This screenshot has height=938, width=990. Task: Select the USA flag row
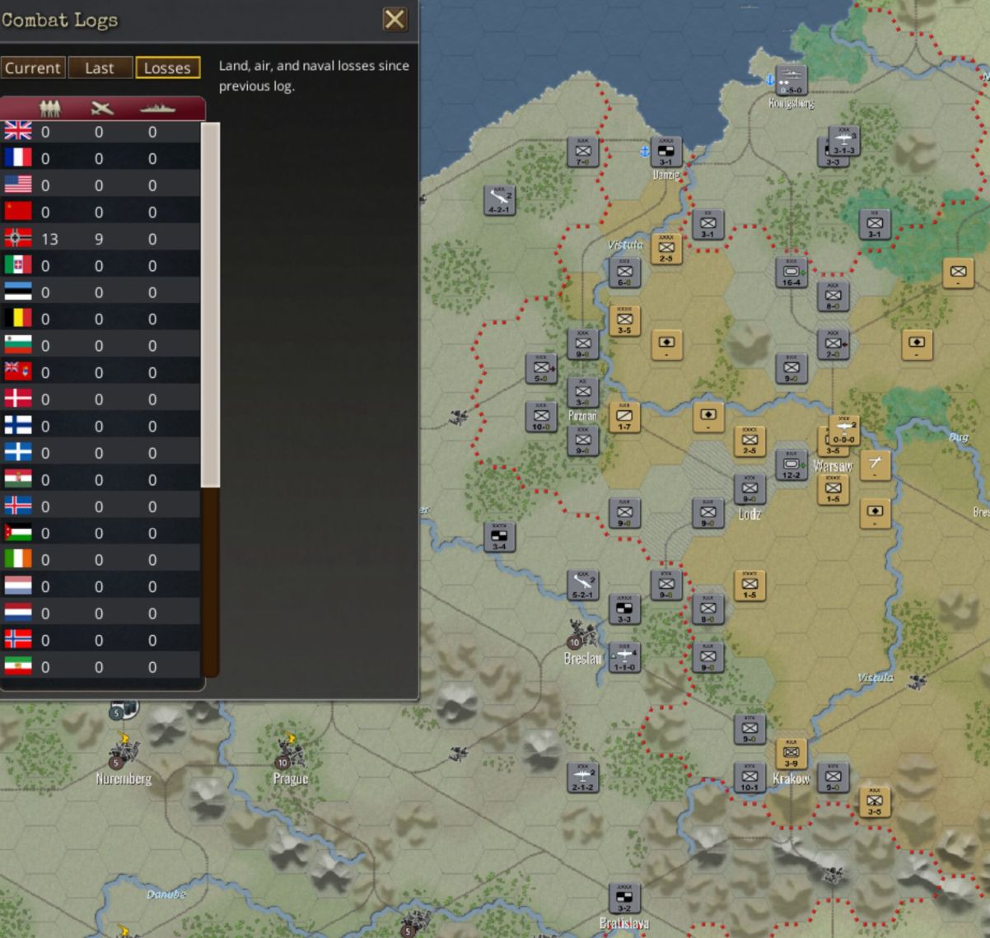click(x=100, y=185)
